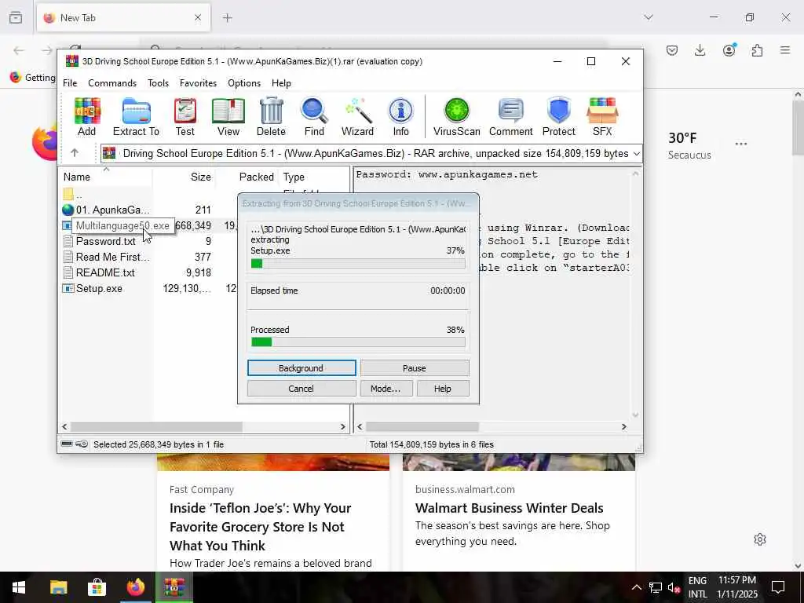Open the Windows Start menu

[x=19, y=587]
